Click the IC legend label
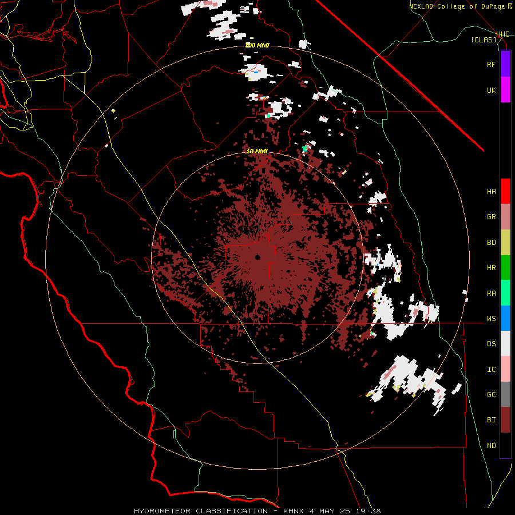The height and width of the screenshot is (515, 515). click(x=491, y=370)
